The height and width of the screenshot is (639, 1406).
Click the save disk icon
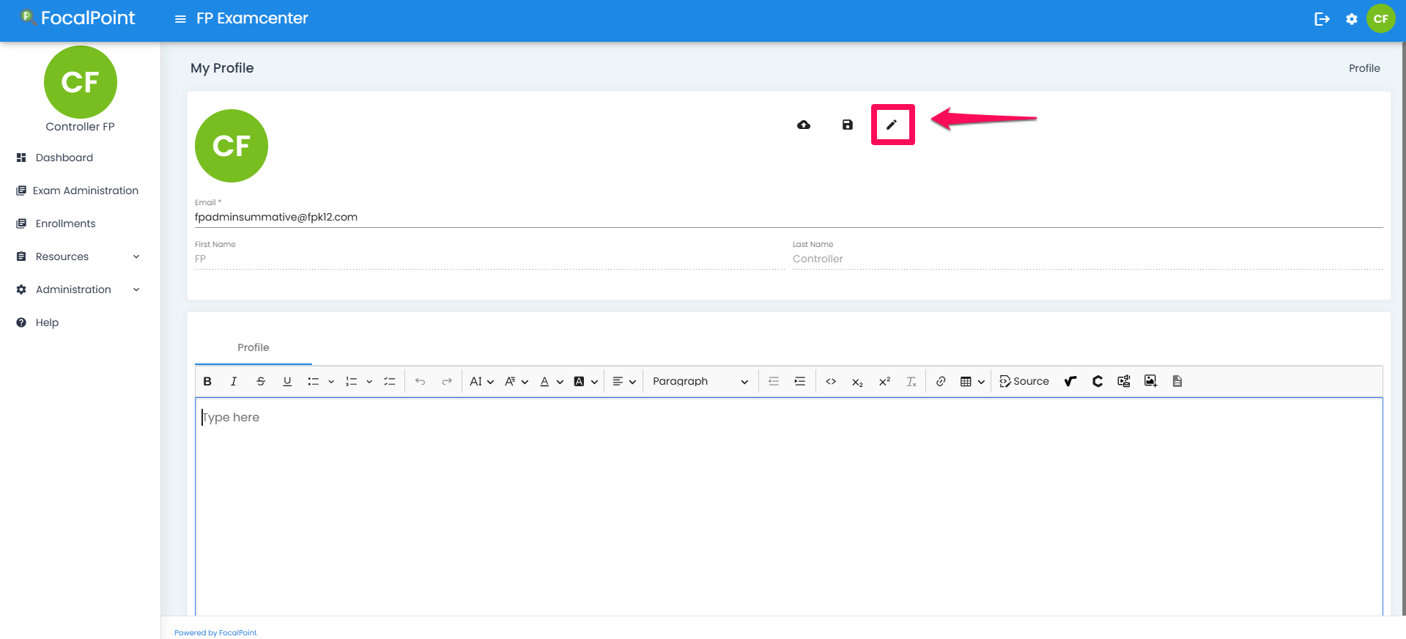847,125
